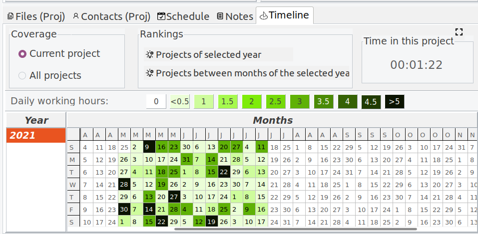Select Current project coverage option
This screenshot has width=478, height=234.
coord(59,54)
